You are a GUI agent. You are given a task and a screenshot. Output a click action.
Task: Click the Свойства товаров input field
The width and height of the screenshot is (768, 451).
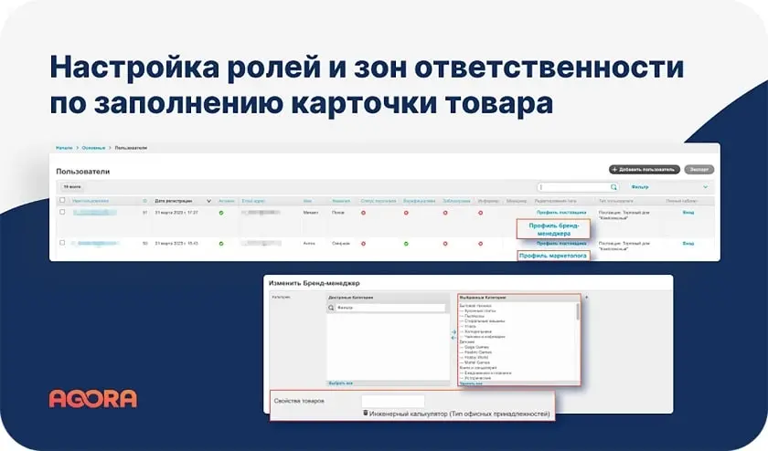click(x=393, y=401)
